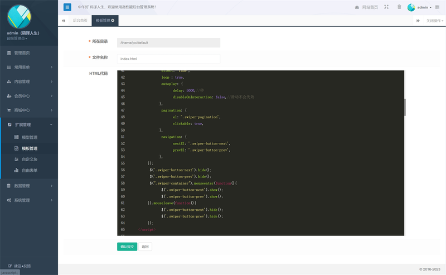Image resolution: width=446 pixels, height=275 pixels.
Task: Toggle the sidebar with the blue hamburger button
Action: 67,7
